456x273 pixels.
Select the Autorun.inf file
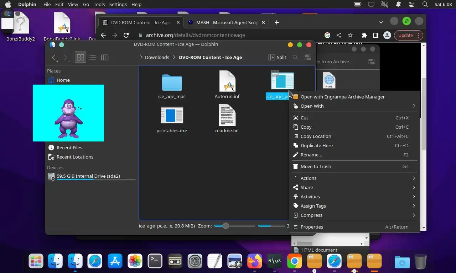click(x=227, y=85)
